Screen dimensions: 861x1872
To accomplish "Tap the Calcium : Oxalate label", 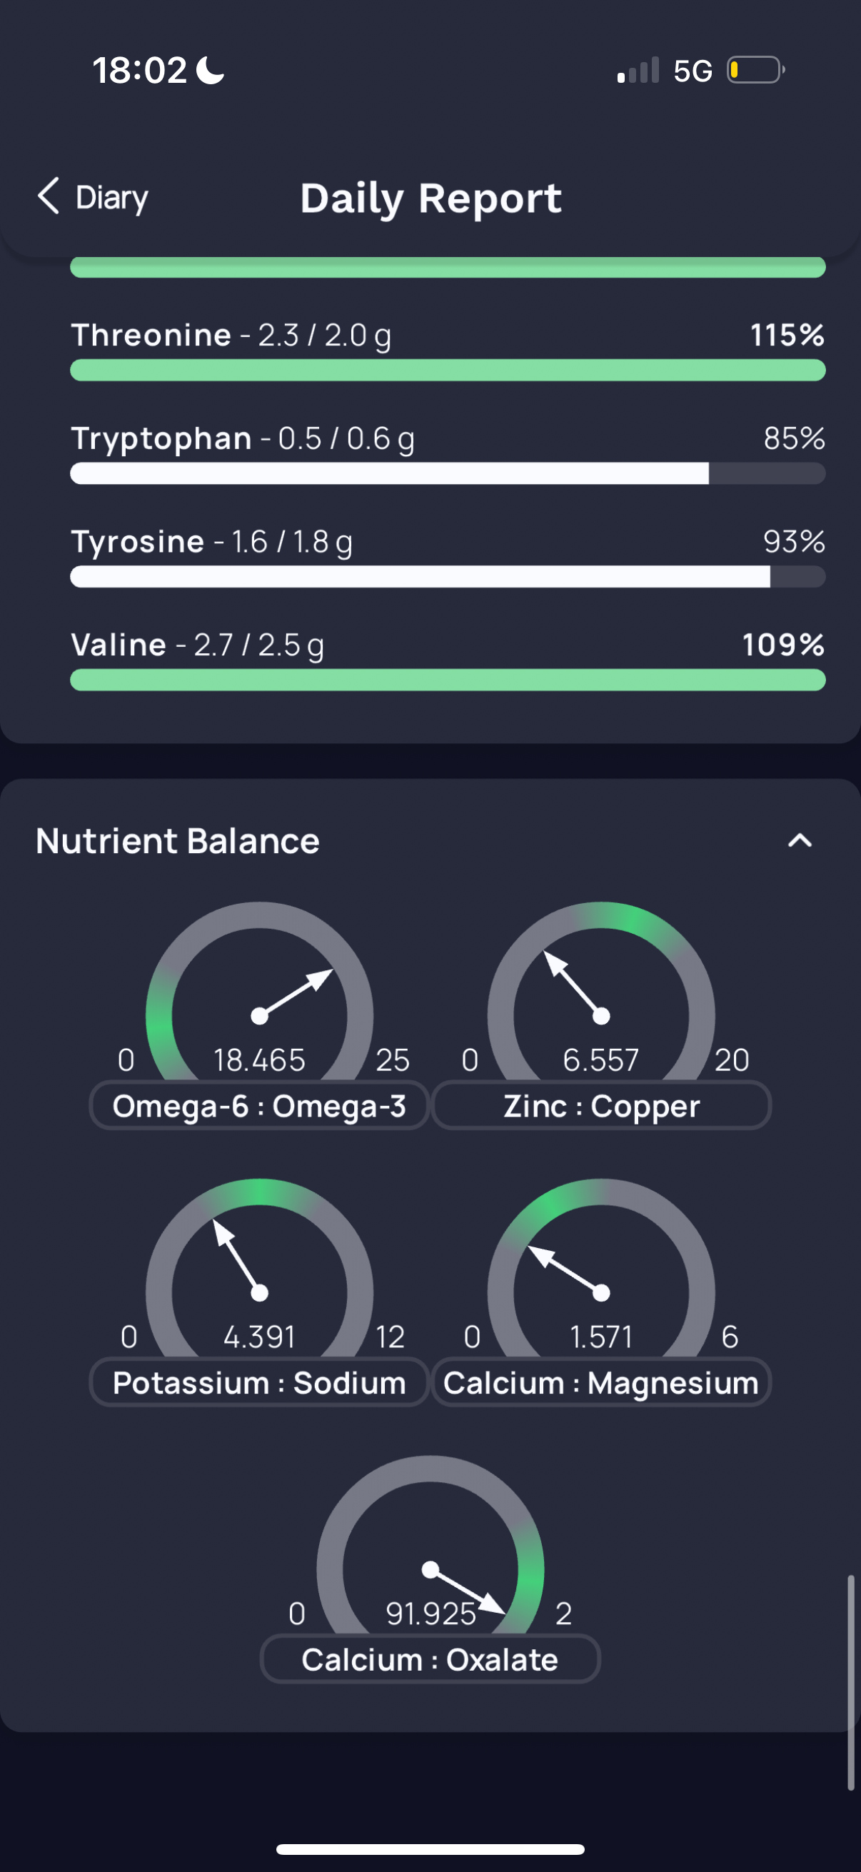I will coord(430,1659).
